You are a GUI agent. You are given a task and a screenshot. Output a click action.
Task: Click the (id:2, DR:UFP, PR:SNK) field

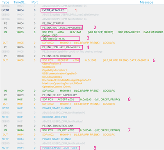pos(87,134)
